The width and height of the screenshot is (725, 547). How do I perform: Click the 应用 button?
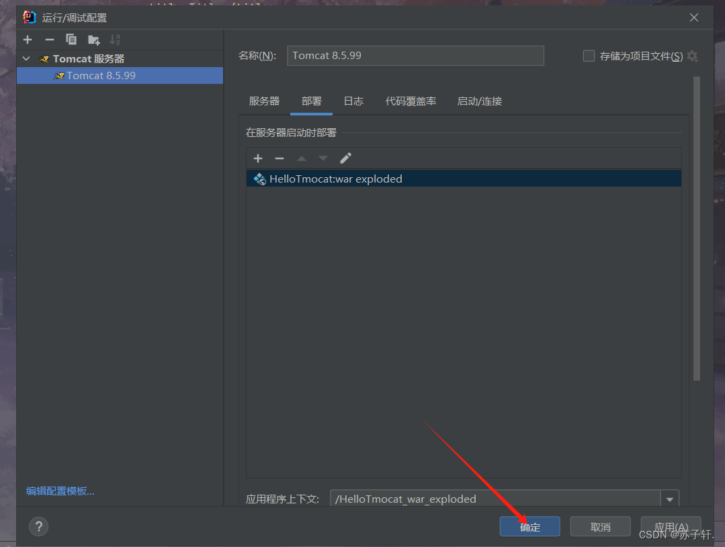[671, 527]
